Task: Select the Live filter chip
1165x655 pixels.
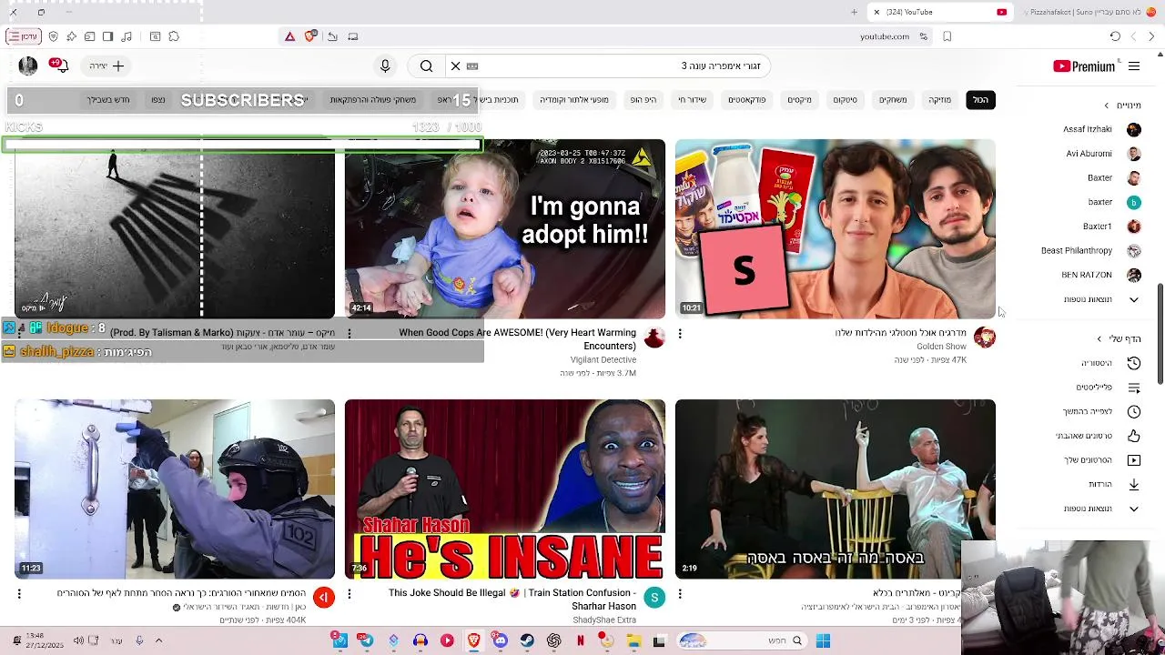Action: pos(693,100)
